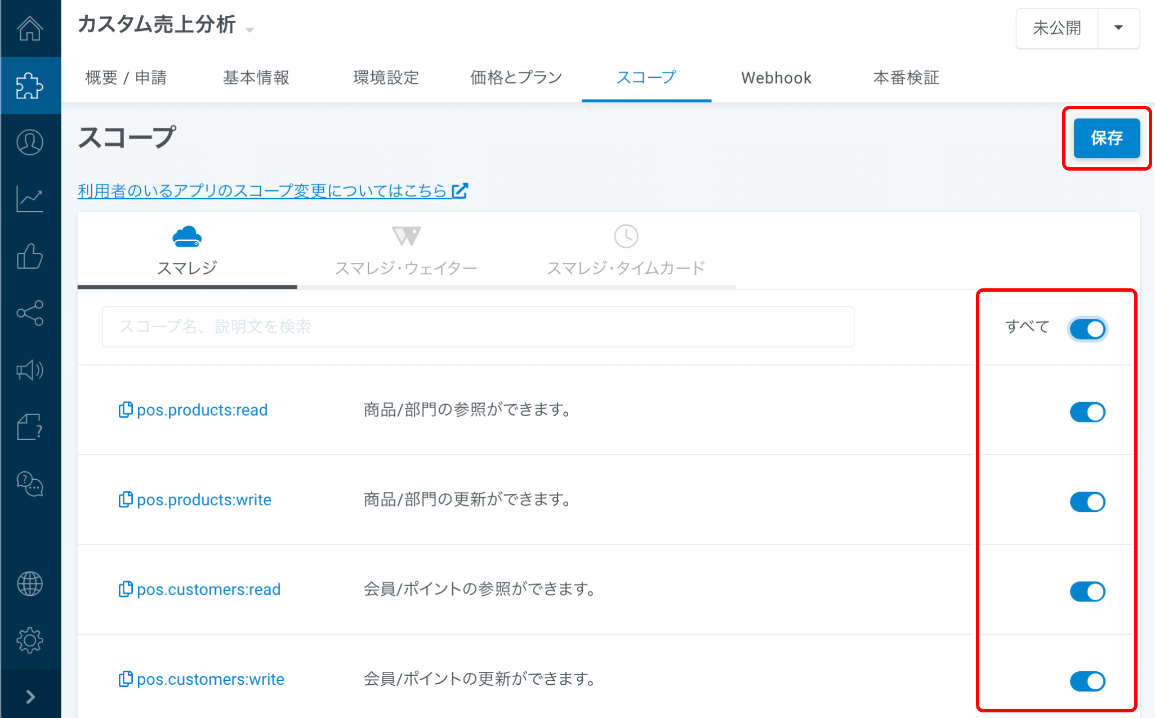
Task: Turn off pos.customers:read scope toggle
Action: tap(1087, 591)
